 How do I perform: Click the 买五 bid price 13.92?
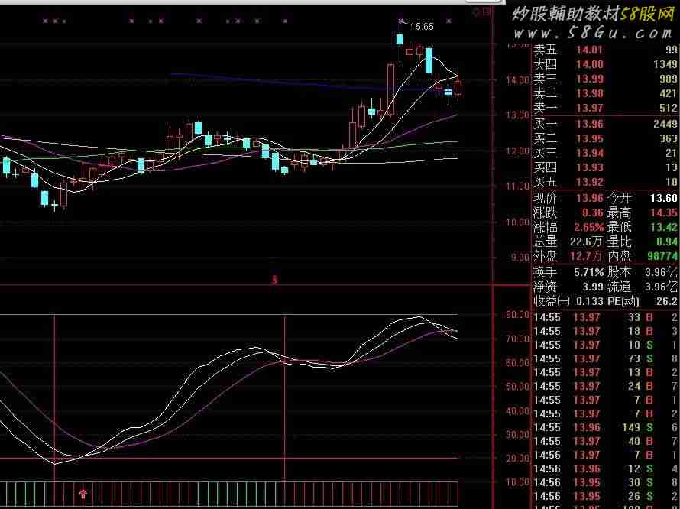tap(589, 182)
